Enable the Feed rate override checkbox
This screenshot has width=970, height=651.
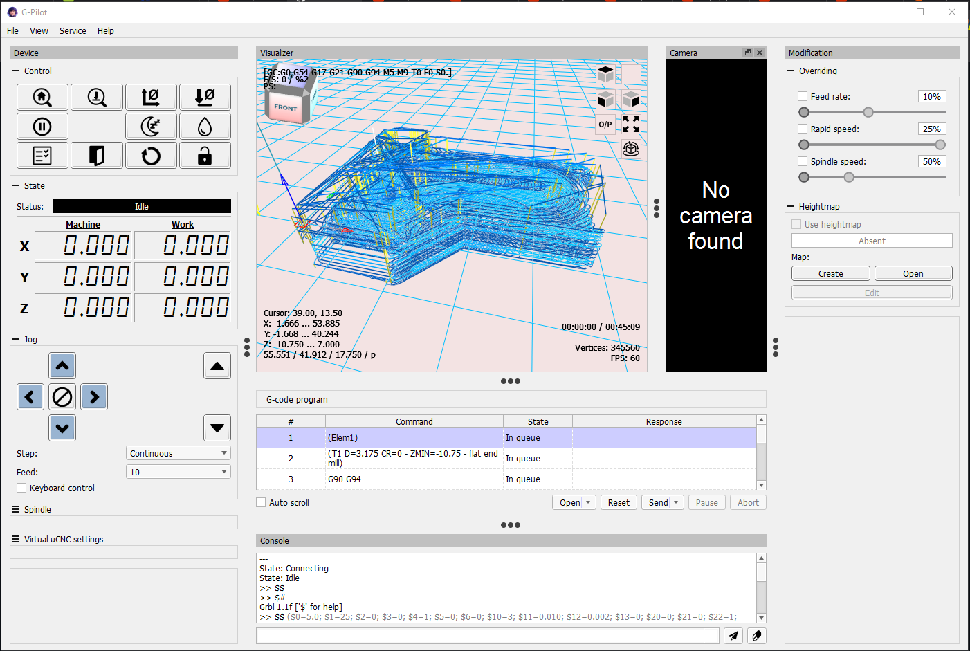coord(803,97)
